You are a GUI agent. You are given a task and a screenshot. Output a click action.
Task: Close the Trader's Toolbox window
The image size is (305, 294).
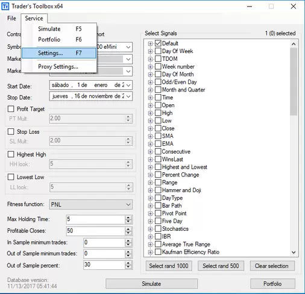click(x=294, y=7)
